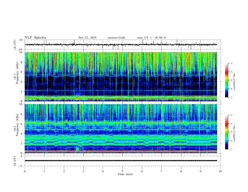Screen dimensions: 248x192
Task: Click the "ch.1(V)" waveform axis label
Action: pyautogui.click(x=15, y=45)
